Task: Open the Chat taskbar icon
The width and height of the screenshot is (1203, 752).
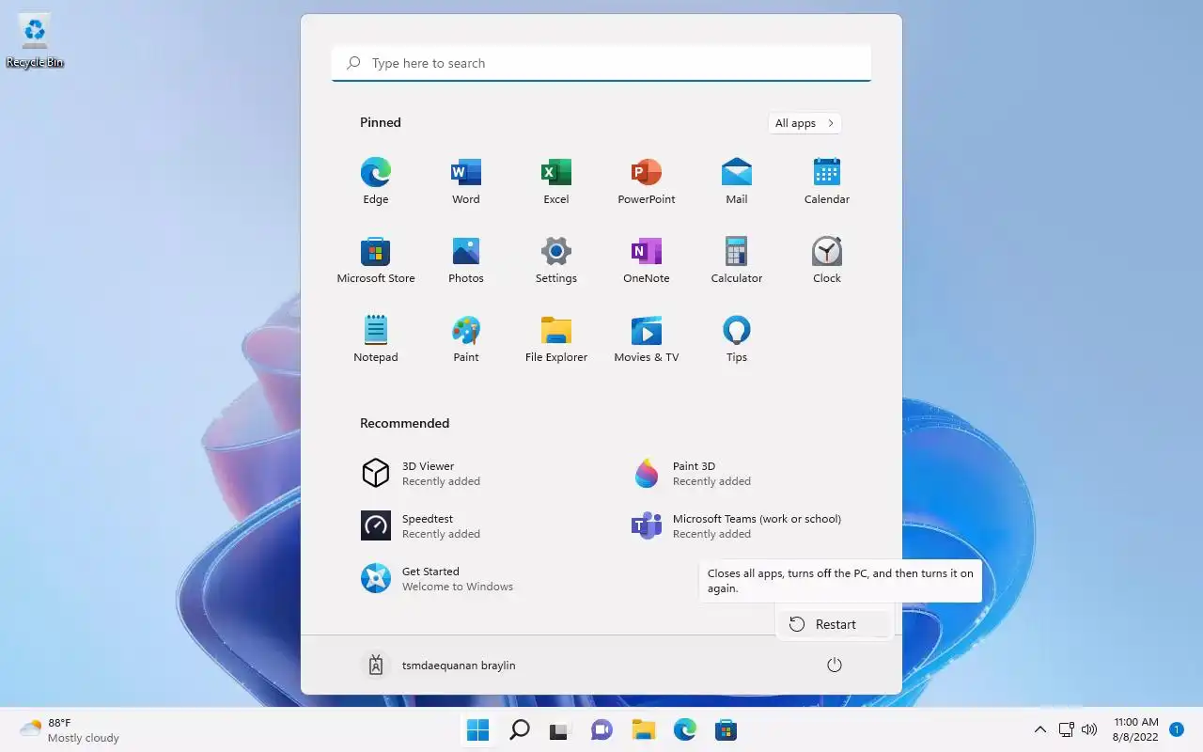Action: tap(602, 729)
